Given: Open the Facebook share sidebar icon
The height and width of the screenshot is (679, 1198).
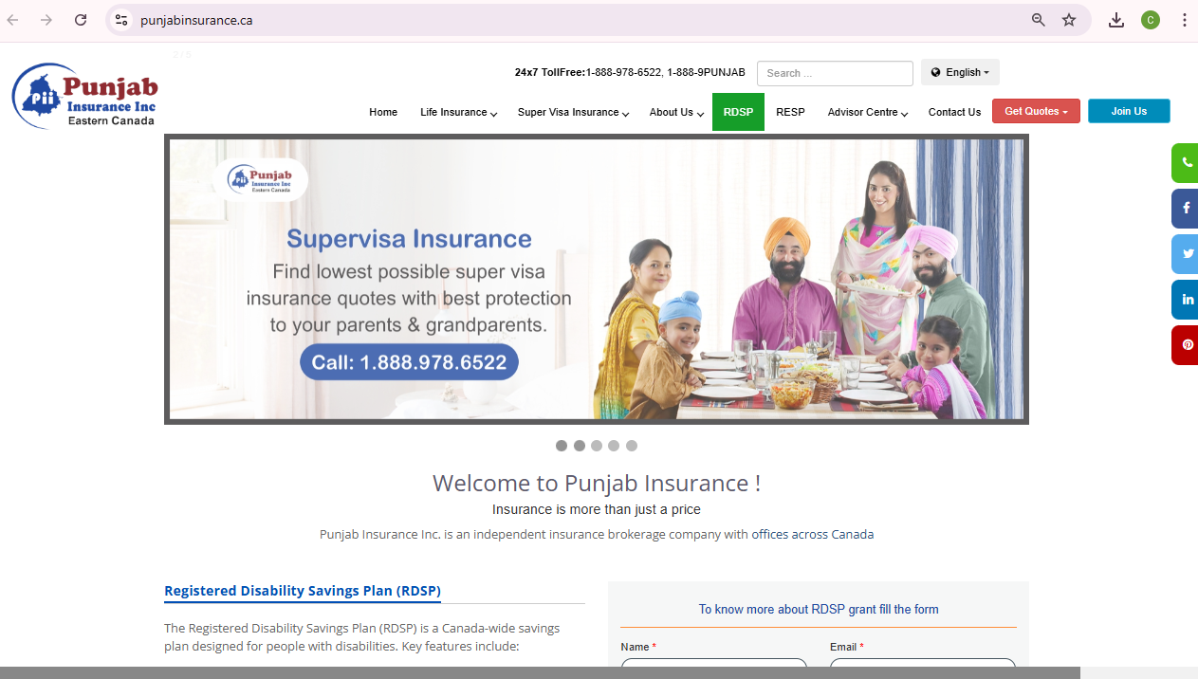Looking at the screenshot, I should tap(1186, 209).
